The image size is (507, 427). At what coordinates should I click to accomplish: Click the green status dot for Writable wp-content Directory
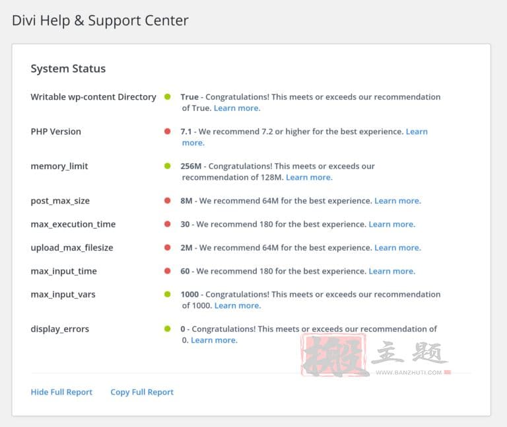[167, 97]
